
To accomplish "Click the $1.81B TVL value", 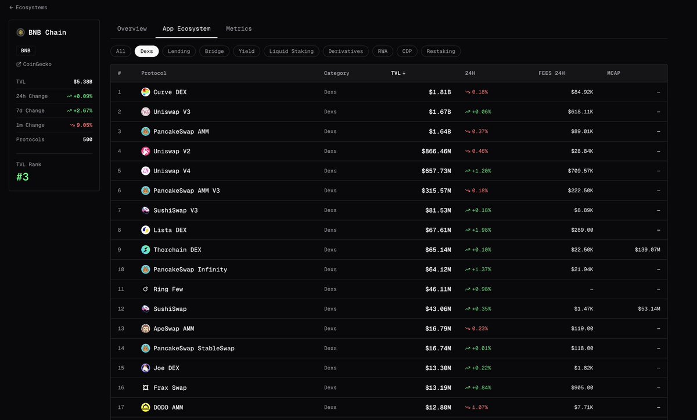I will coord(441,92).
